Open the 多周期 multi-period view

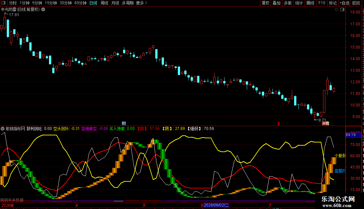[x=128, y=3]
